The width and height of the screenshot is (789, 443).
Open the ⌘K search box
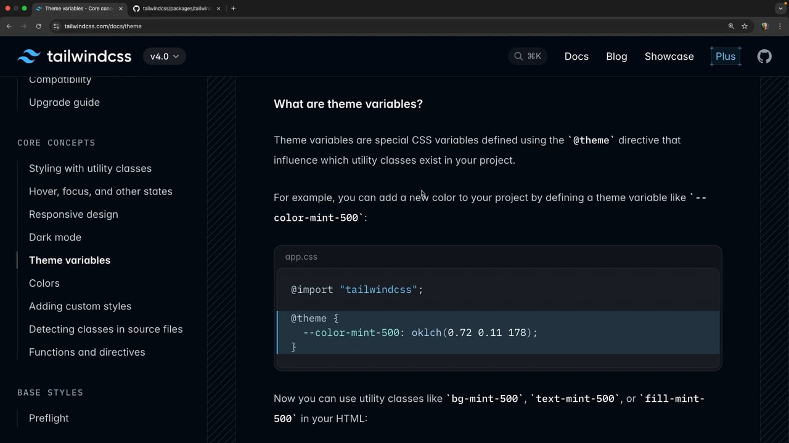pyautogui.click(x=528, y=56)
